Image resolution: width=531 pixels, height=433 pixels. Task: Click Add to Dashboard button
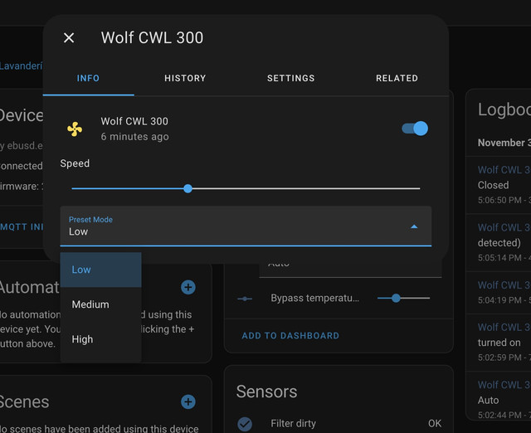(290, 335)
